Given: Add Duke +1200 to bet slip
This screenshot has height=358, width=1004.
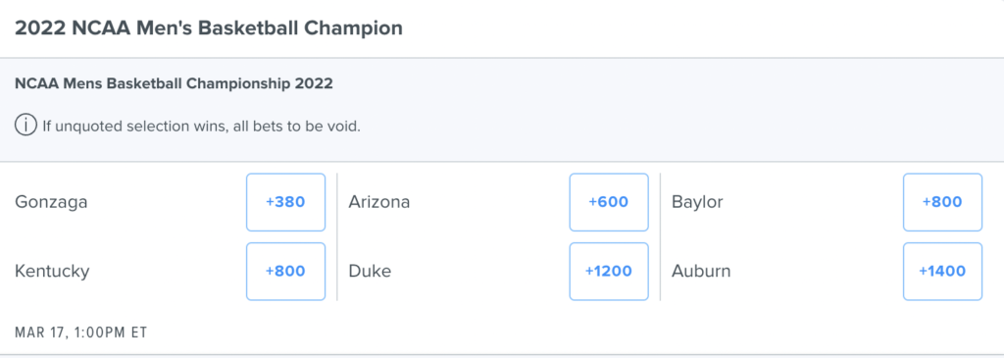Looking at the screenshot, I should coord(608,272).
